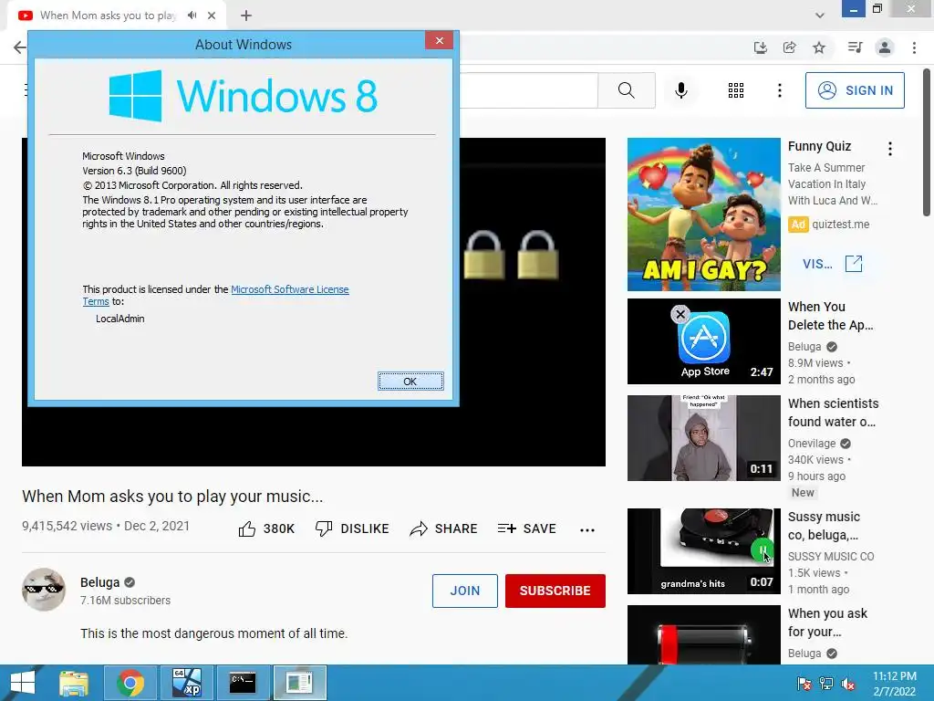This screenshot has width=934, height=701.
Task: Open options for the Funny Quiz ad
Action: (x=890, y=149)
